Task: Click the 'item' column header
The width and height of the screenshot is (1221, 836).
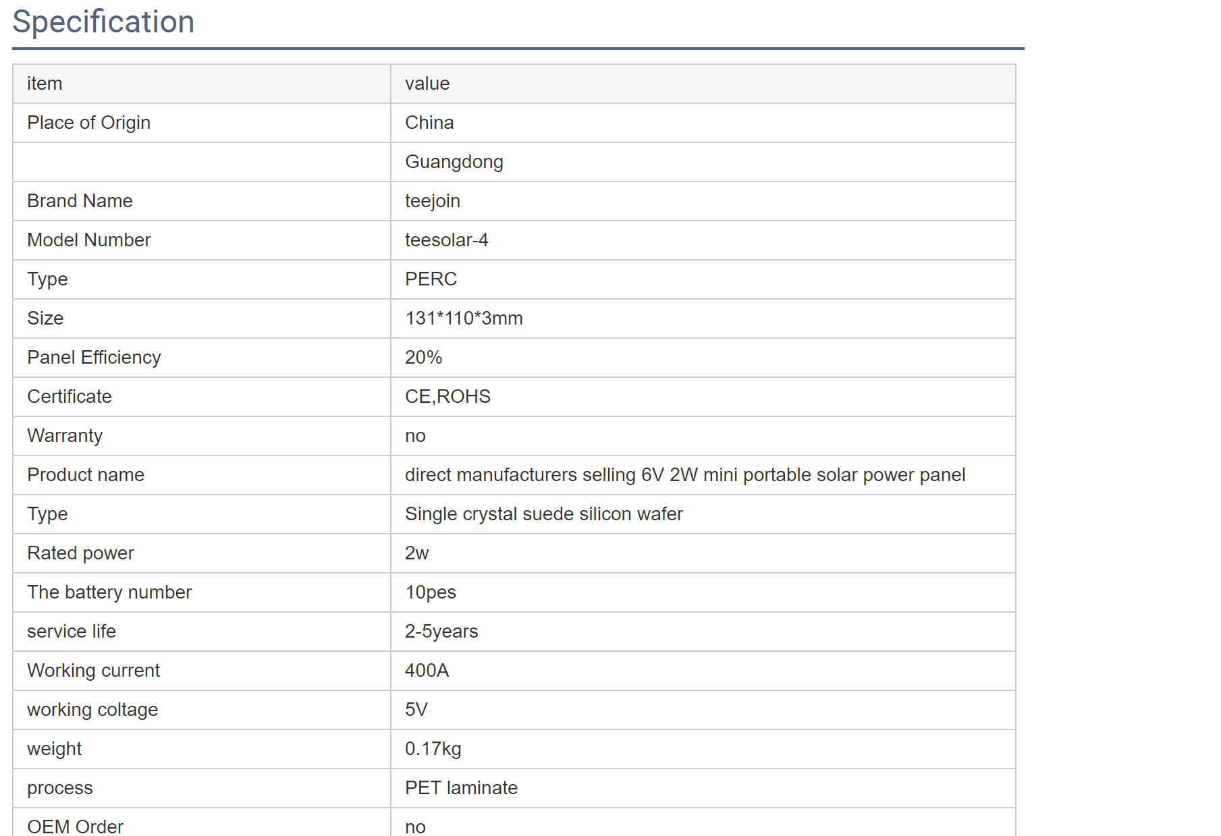Action: click(45, 84)
